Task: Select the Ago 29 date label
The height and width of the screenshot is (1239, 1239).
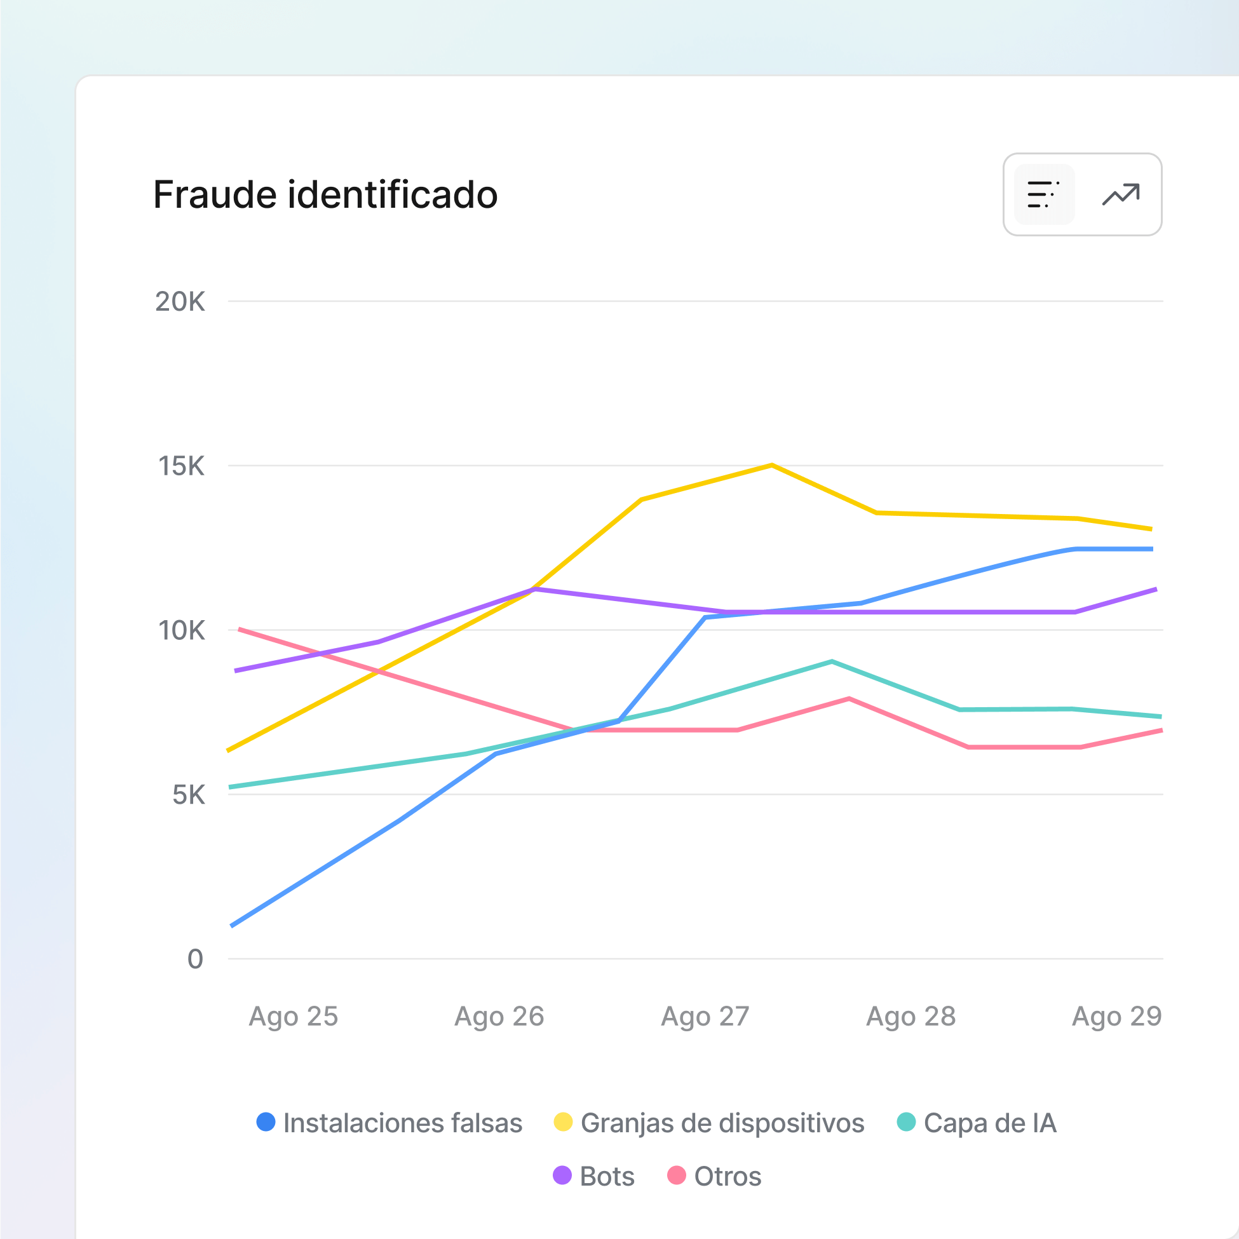Action: (x=1116, y=1017)
